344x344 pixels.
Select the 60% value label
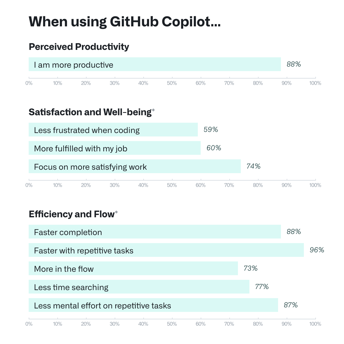click(214, 148)
